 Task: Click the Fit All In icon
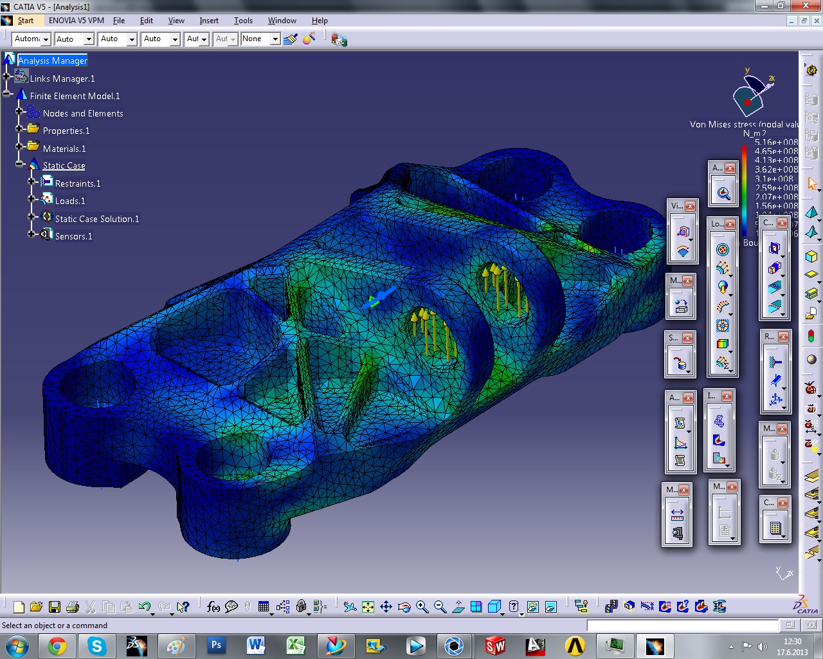(368, 607)
